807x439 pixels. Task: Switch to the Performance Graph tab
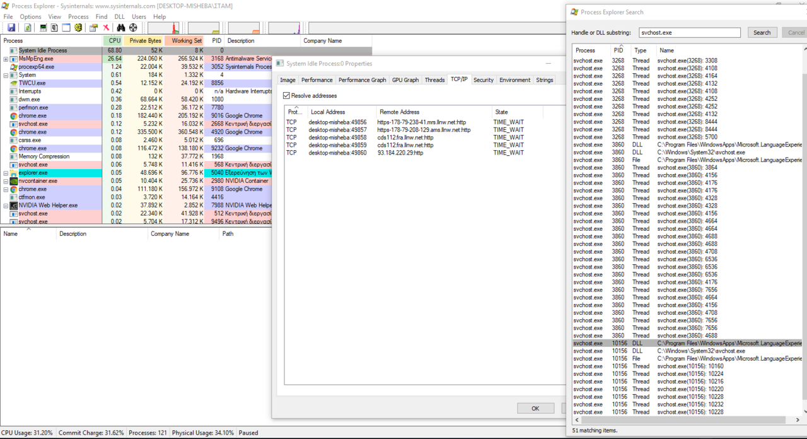(362, 80)
